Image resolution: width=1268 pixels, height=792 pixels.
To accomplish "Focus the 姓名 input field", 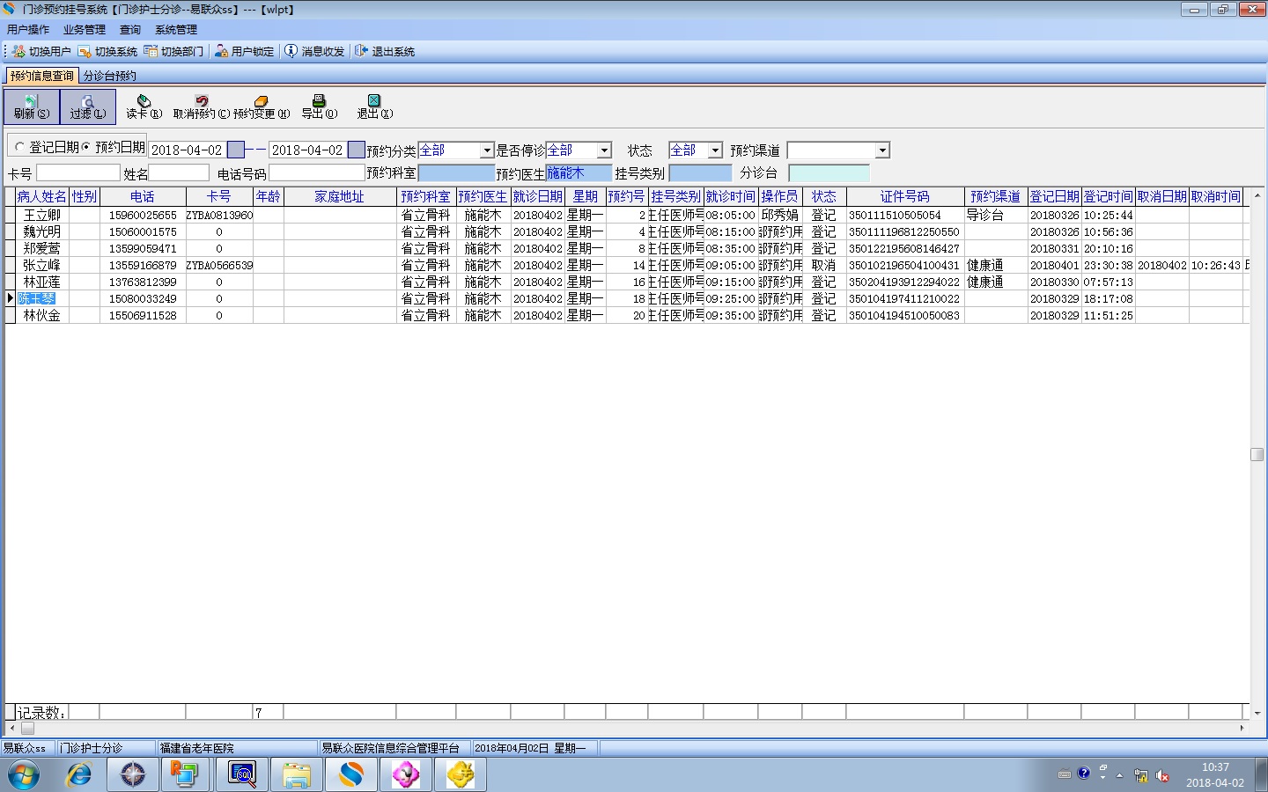I will coord(179,173).
